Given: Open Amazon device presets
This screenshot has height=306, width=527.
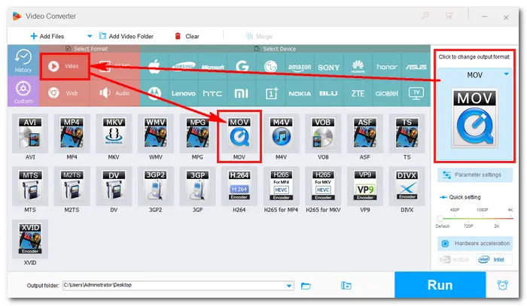Looking at the screenshot, I should 300,66.
